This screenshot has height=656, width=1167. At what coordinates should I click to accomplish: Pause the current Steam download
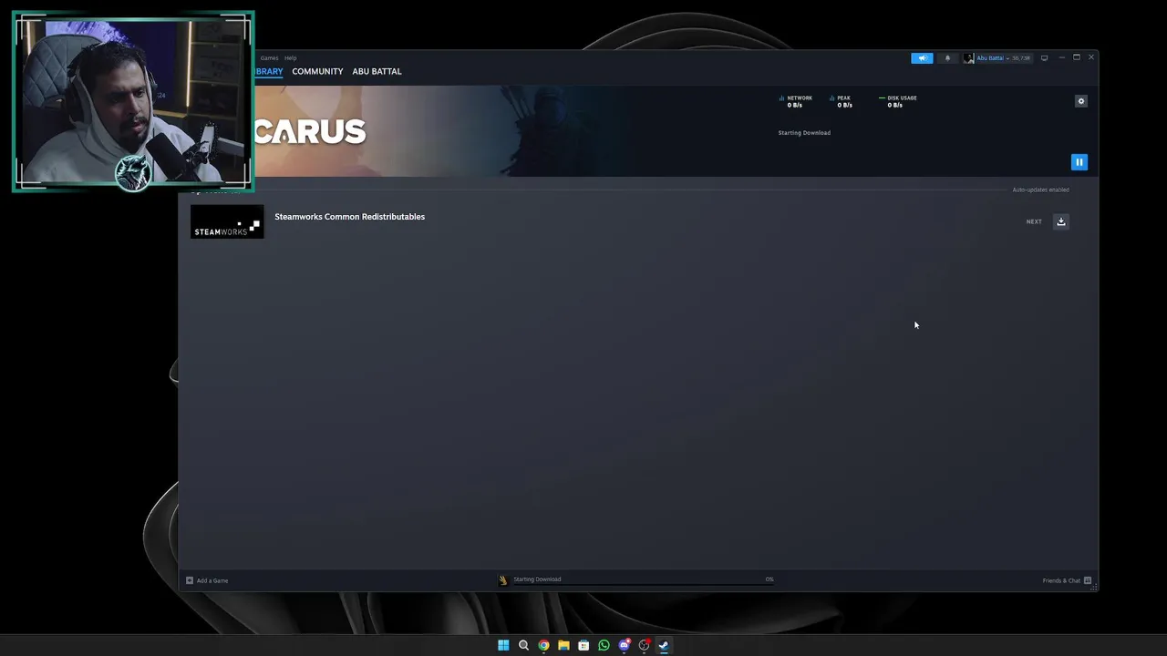[x=1079, y=162]
